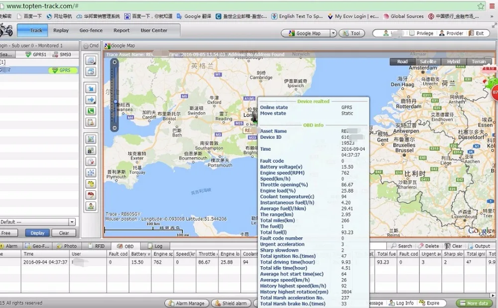Viewport: 498px width, 308px height.
Task: Switch map to Satellite view
Action: 428,62
